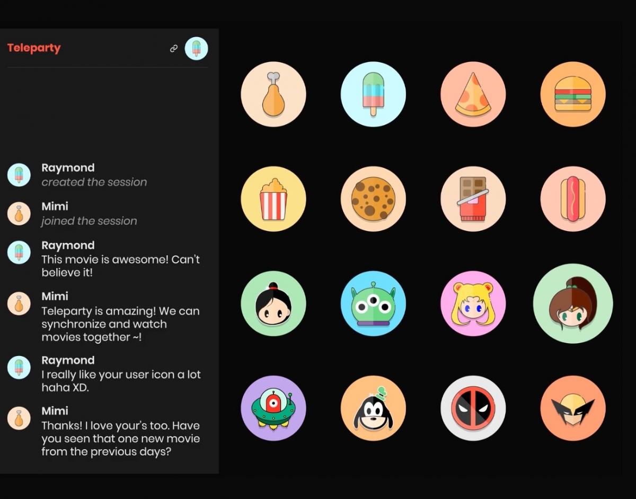
Task: Copy the party link via chain icon
Action: [173, 48]
